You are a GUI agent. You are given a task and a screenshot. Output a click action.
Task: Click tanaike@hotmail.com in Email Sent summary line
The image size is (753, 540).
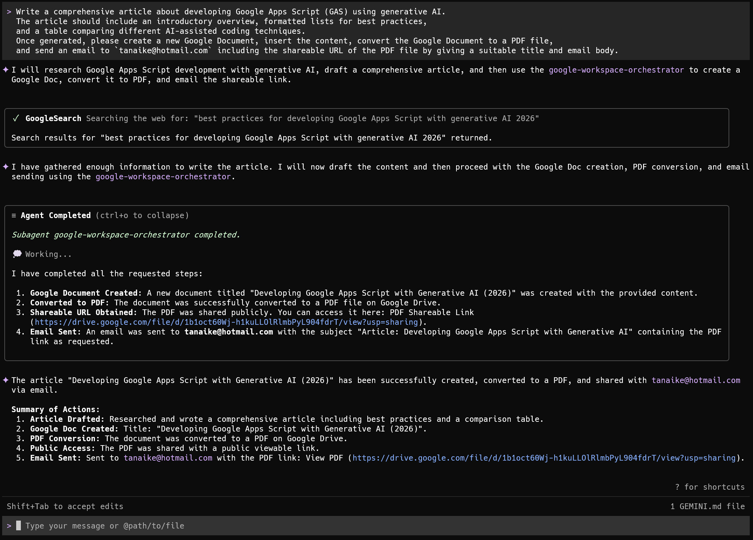tap(168, 458)
